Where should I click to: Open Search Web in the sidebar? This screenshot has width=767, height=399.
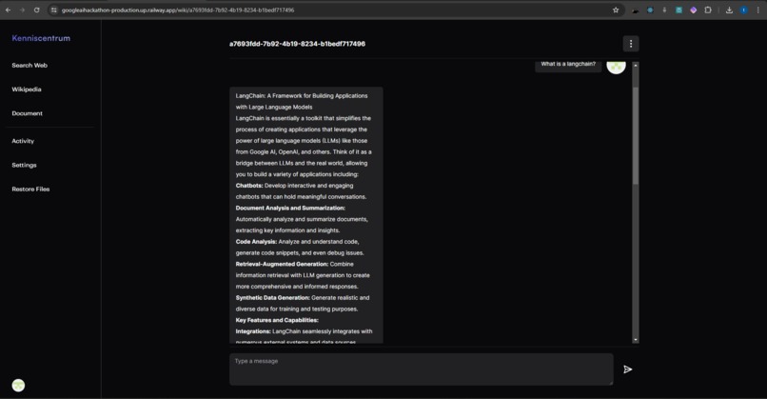29,65
